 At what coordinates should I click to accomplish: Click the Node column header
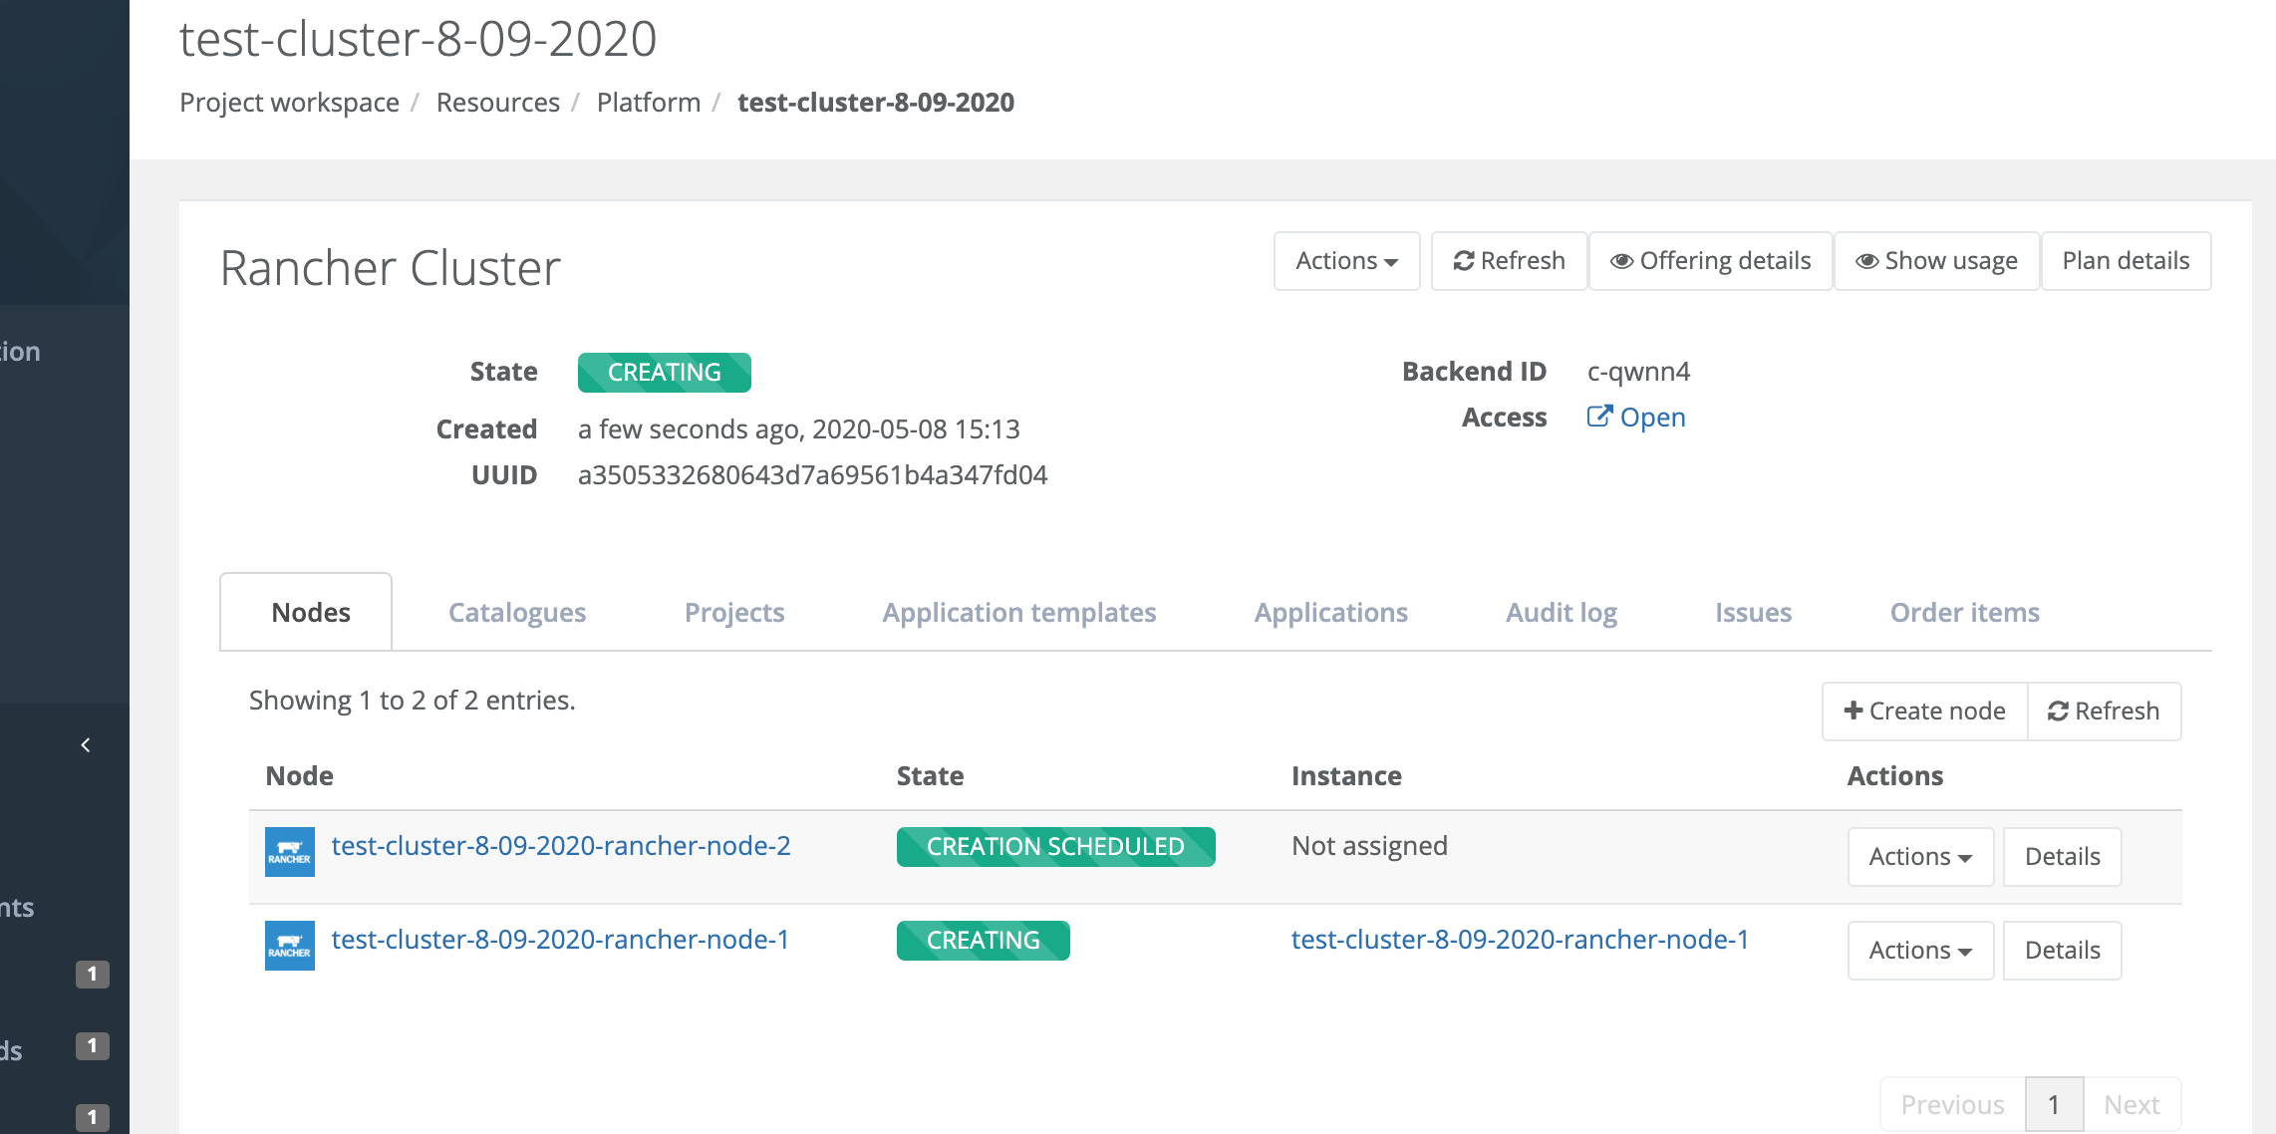point(299,776)
